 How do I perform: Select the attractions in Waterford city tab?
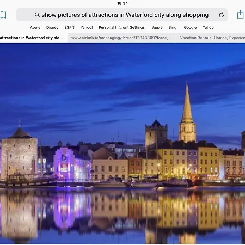[34, 38]
